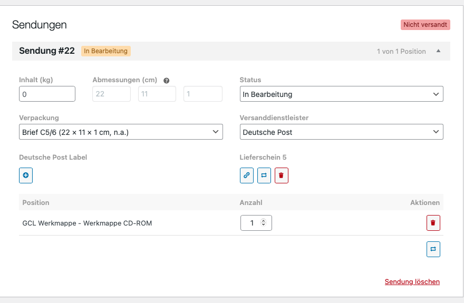Regenerate Lieferschein 5 with refresh icon
This screenshot has height=303, width=464.
pos(264,175)
